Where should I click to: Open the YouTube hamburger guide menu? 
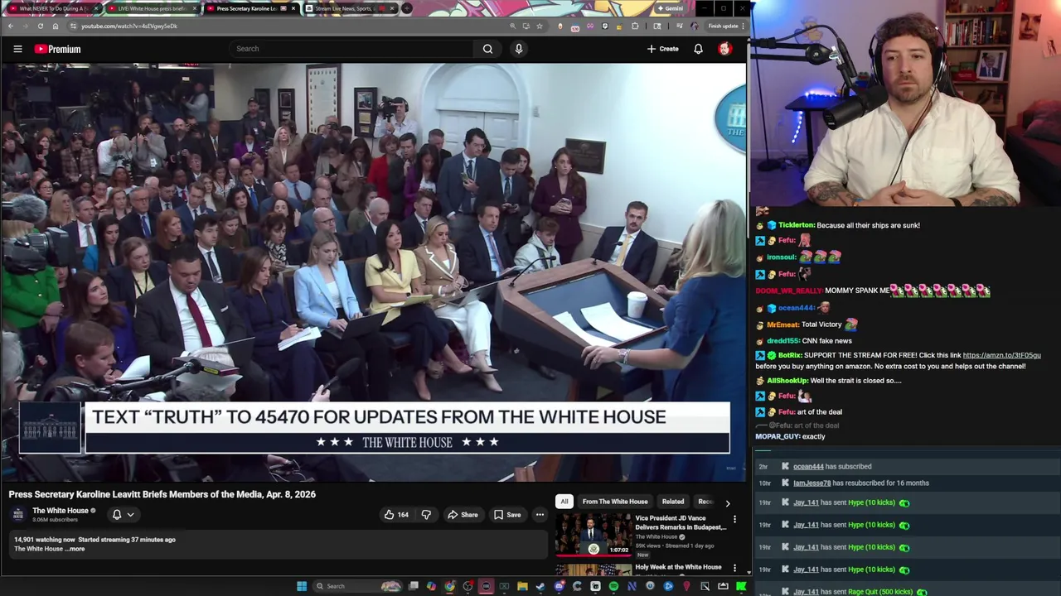(x=17, y=49)
